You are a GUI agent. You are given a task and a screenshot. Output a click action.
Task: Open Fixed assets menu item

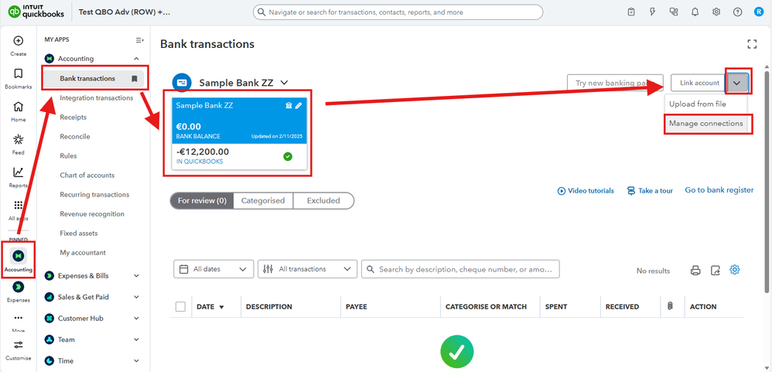(x=78, y=234)
